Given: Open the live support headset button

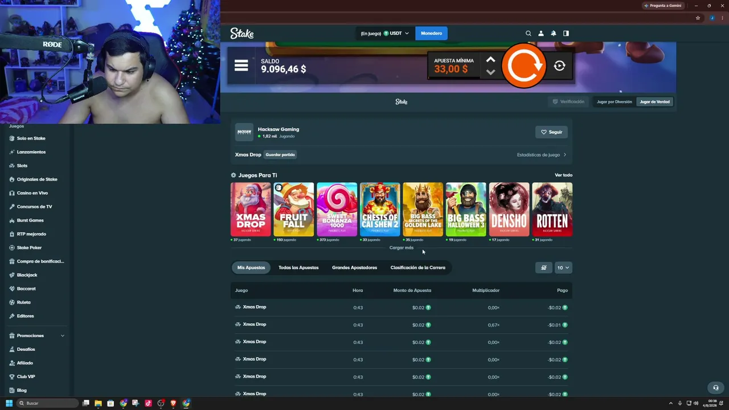Looking at the screenshot, I should [x=716, y=388].
